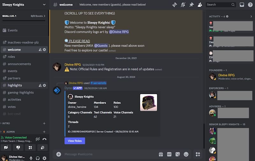This screenshot has width=255, height=161.
Task: Toggle headphone deafen in user panel
Action: [x=38, y=158]
